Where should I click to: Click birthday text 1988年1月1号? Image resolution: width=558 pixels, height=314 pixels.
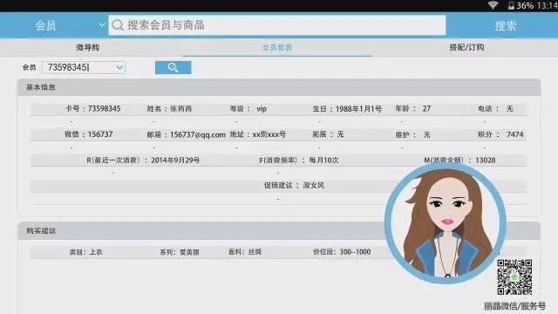tap(358, 109)
